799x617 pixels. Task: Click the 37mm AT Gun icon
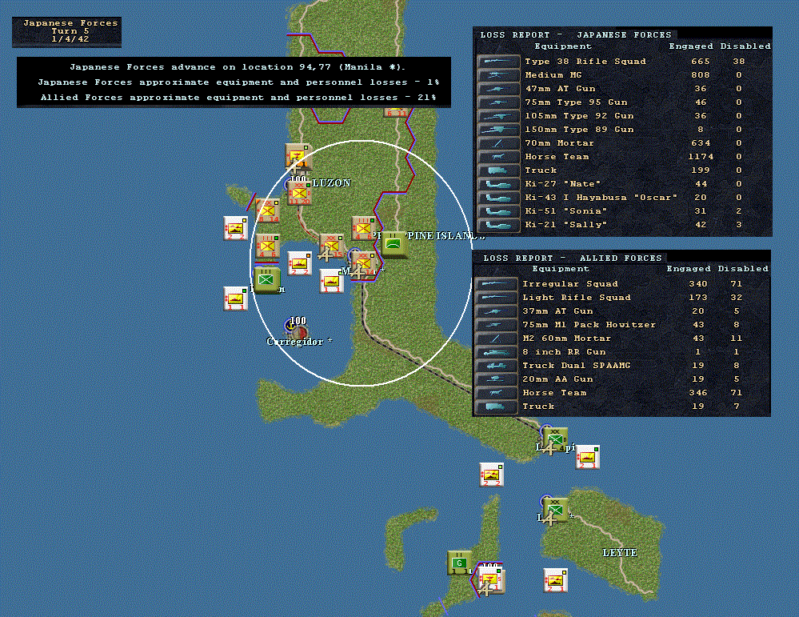[497, 311]
